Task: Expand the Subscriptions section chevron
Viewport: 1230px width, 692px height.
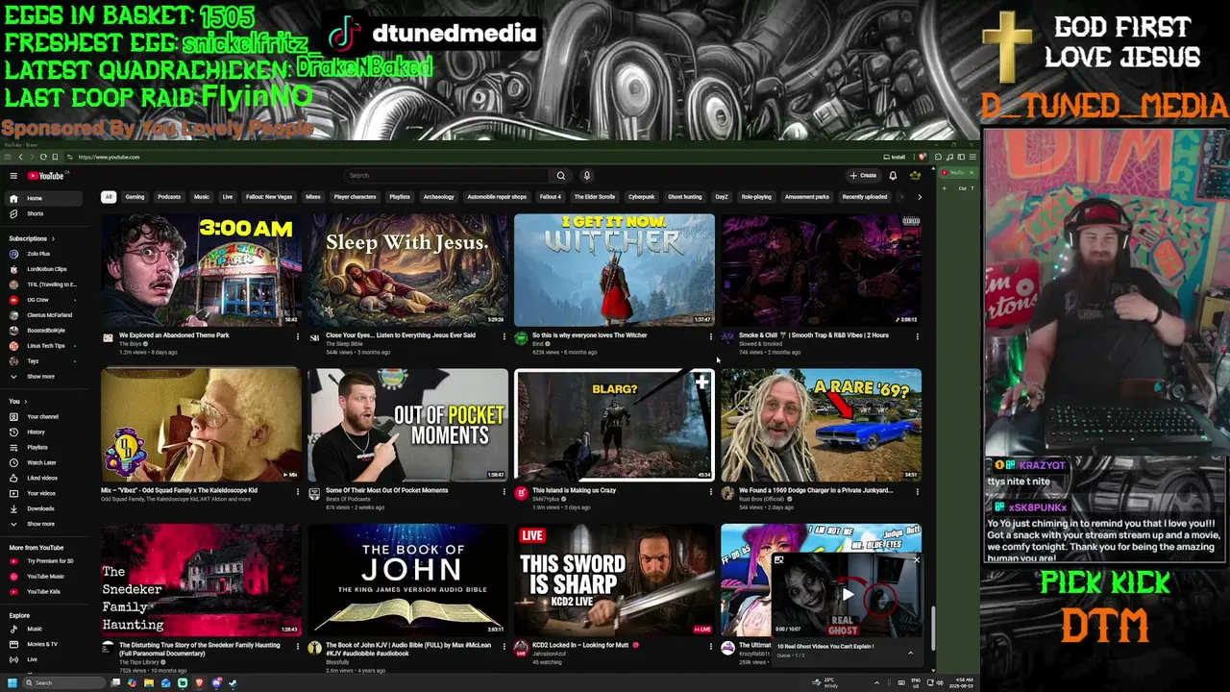Action: tap(53, 238)
